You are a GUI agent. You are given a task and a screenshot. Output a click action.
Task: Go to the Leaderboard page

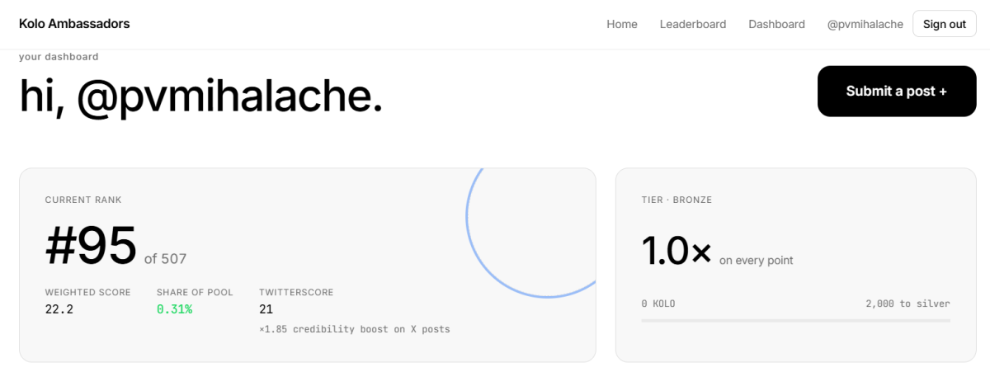693,24
